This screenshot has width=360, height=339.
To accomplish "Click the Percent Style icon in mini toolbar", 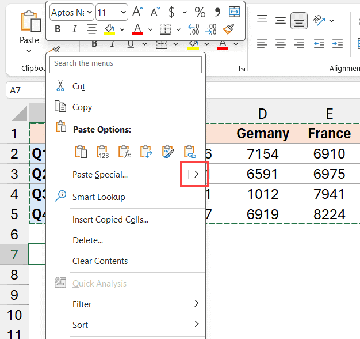I will [200, 12].
